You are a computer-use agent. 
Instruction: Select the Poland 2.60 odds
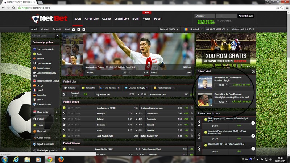click(170, 72)
